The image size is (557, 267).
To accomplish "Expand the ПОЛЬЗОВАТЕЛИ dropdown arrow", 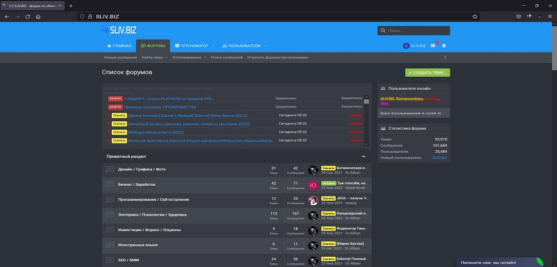I will (265, 46).
